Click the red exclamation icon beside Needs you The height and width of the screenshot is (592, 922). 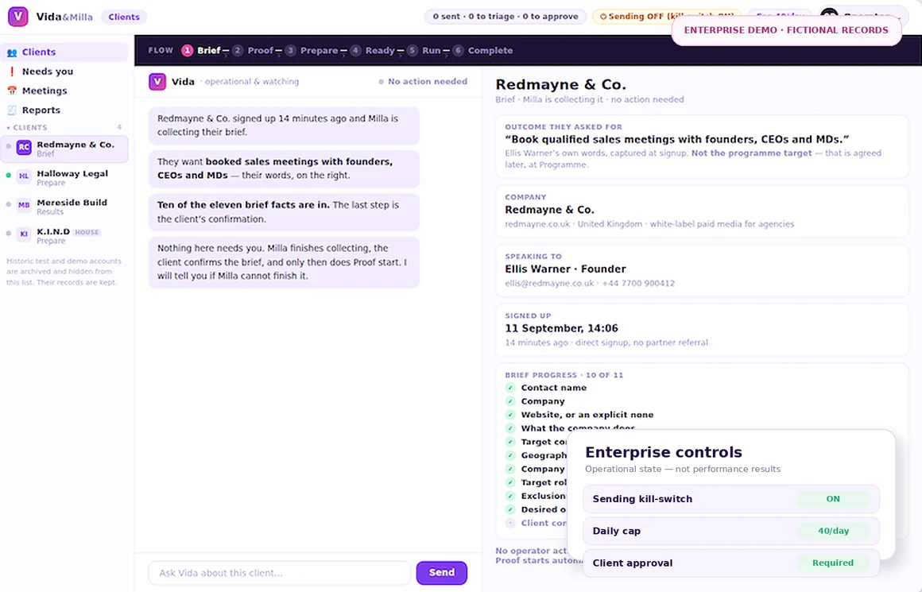point(12,72)
